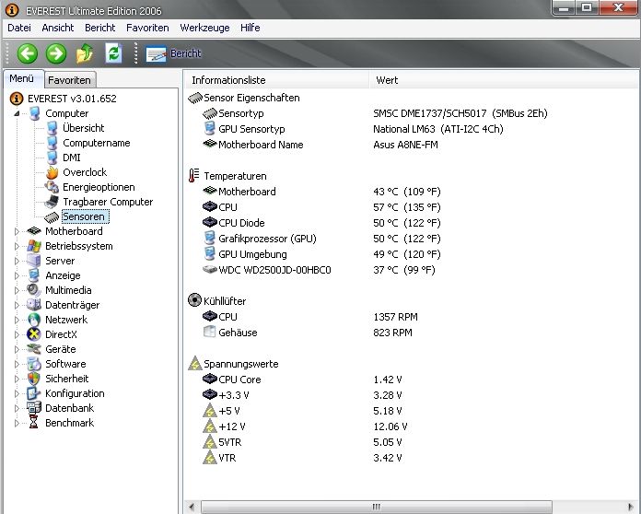Click the Overclock flame icon

(52, 172)
